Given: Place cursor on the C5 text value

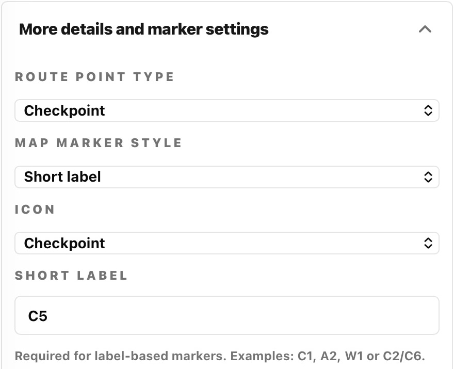Looking at the screenshot, I should (x=38, y=316).
